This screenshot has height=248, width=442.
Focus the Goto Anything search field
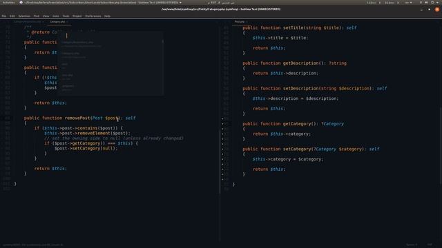[110, 35]
